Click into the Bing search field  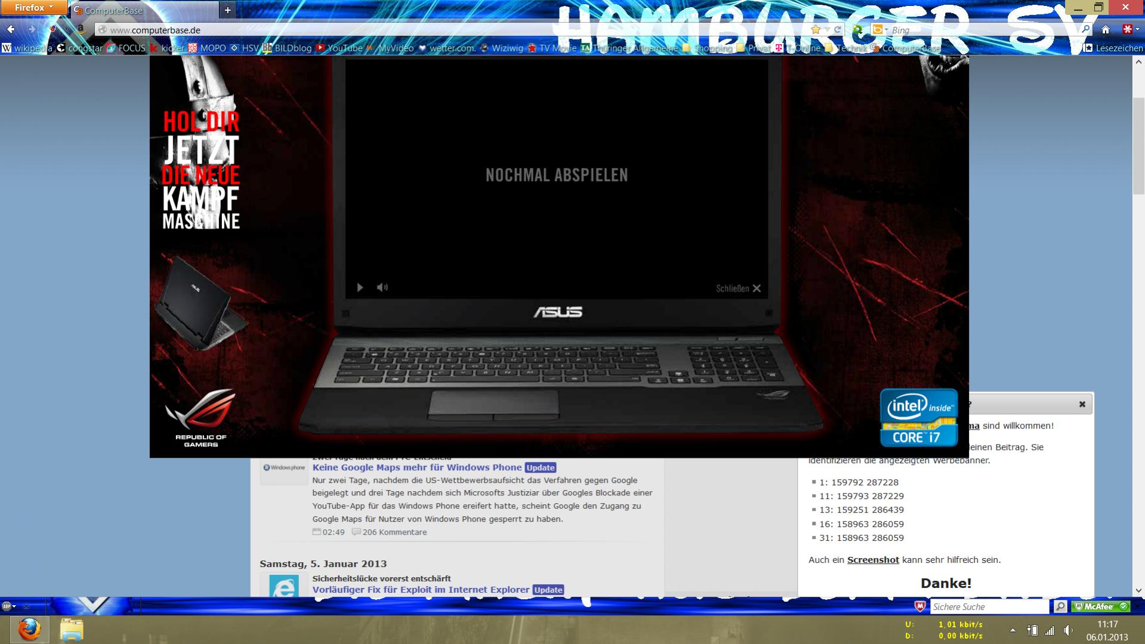click(984, 30)
